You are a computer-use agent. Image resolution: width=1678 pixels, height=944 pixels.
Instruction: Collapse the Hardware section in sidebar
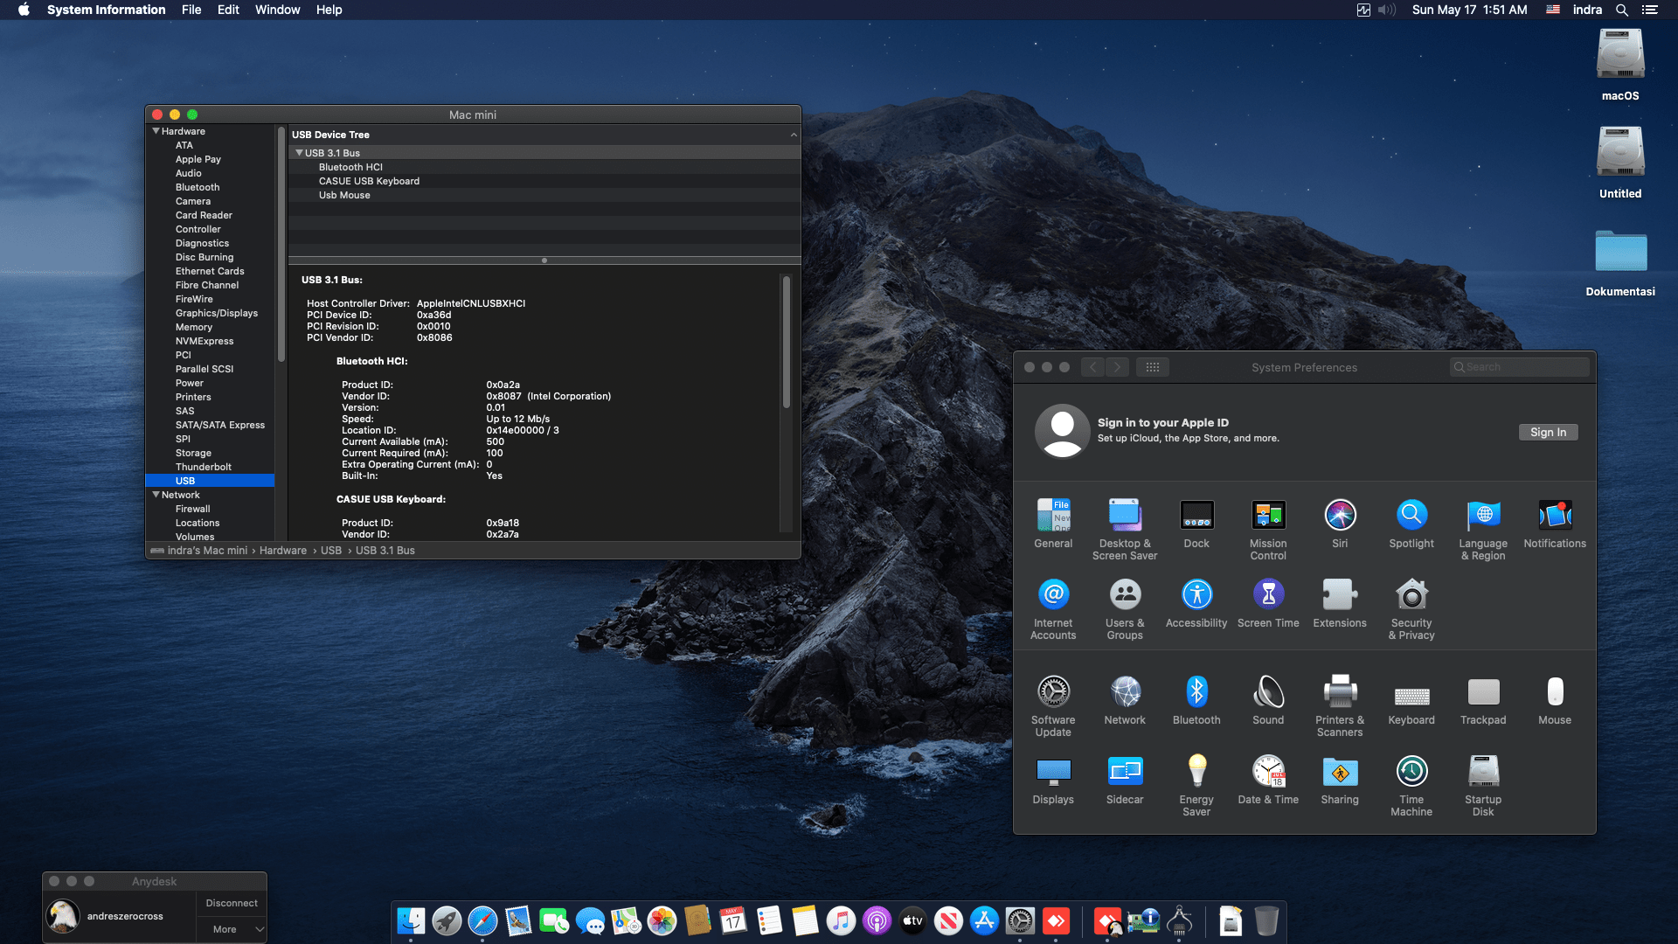pos(156,131)
